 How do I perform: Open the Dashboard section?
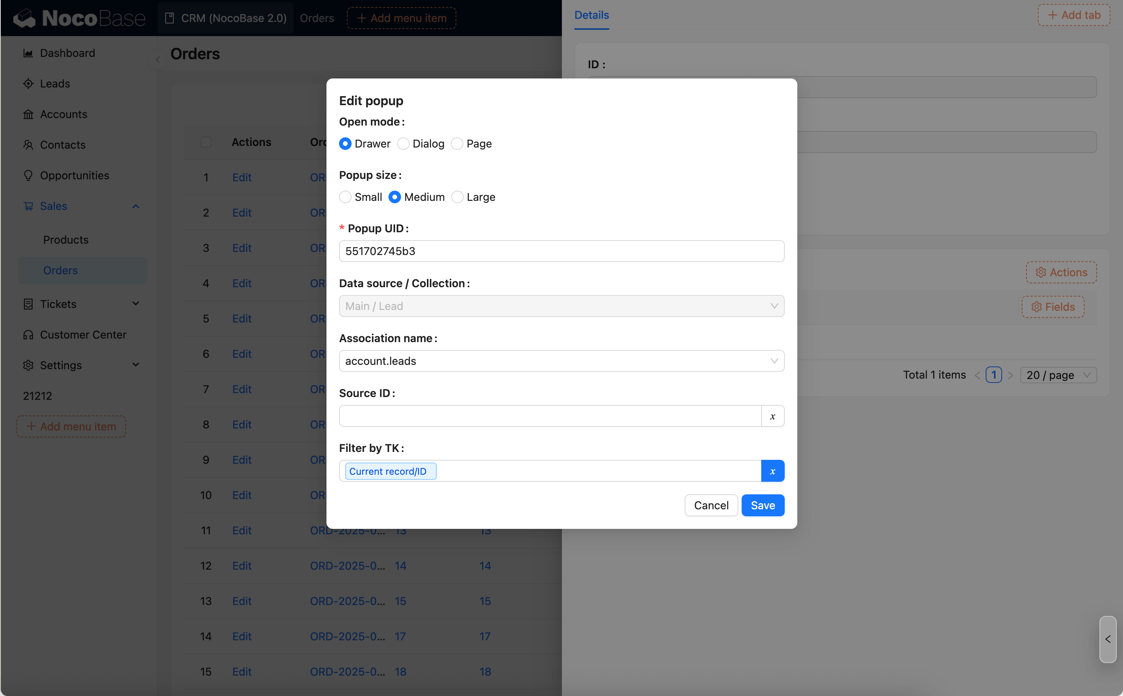pyautogui.click(x=67, y=53)
